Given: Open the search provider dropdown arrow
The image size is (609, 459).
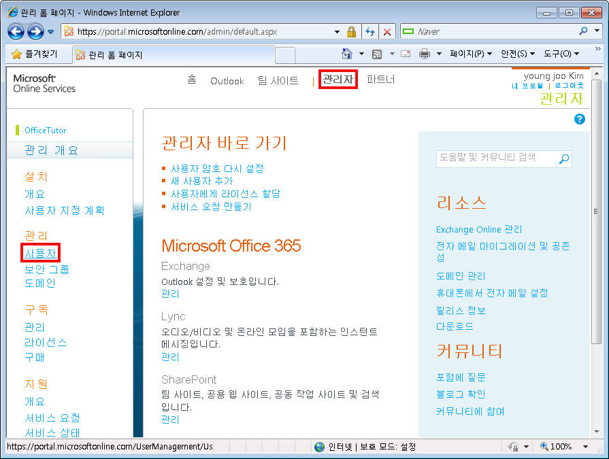Looking at the screenshot, I should point(597,31).
